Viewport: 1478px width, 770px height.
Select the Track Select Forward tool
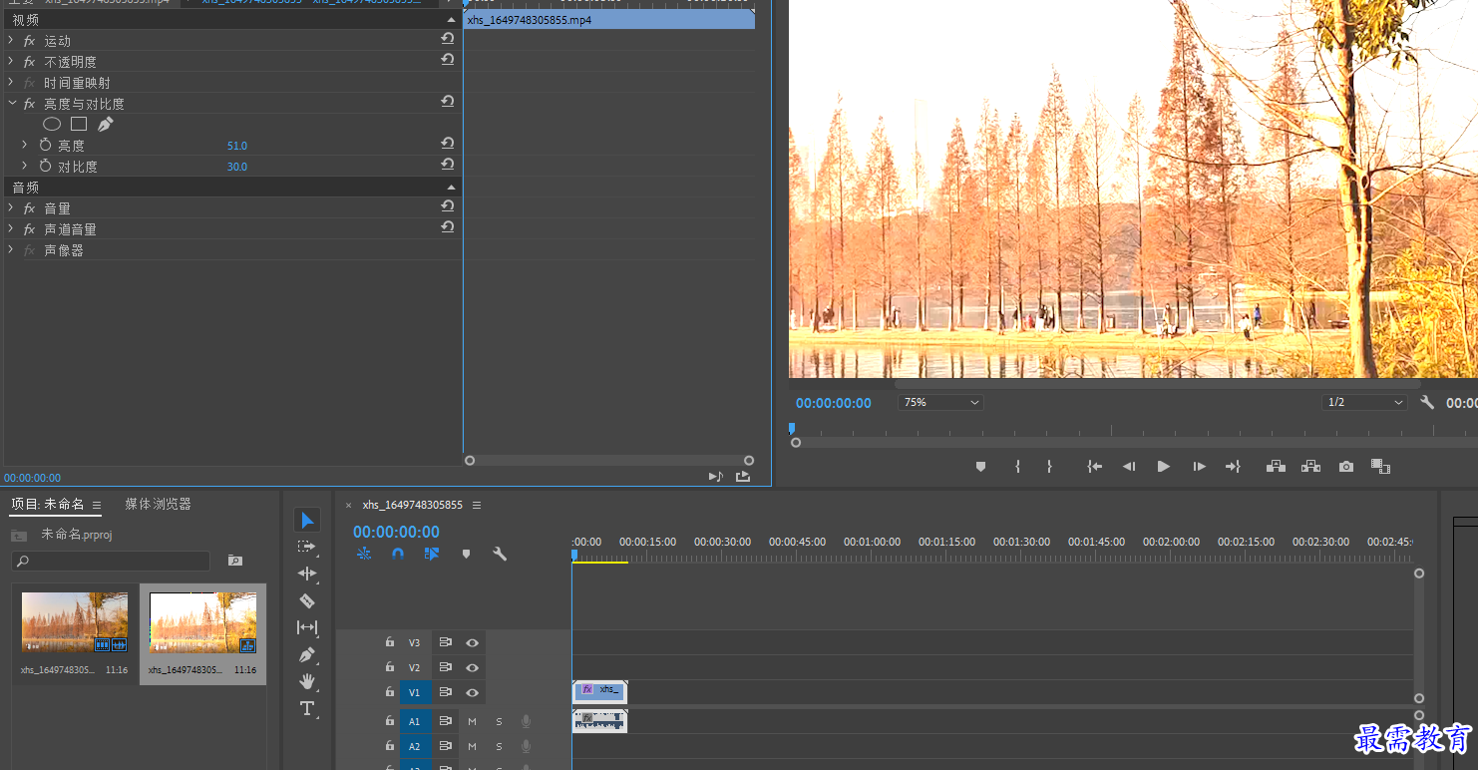click(307, 547)
